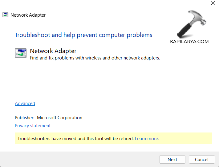Click the "Find and fix problems" description text

pos(95,58)
